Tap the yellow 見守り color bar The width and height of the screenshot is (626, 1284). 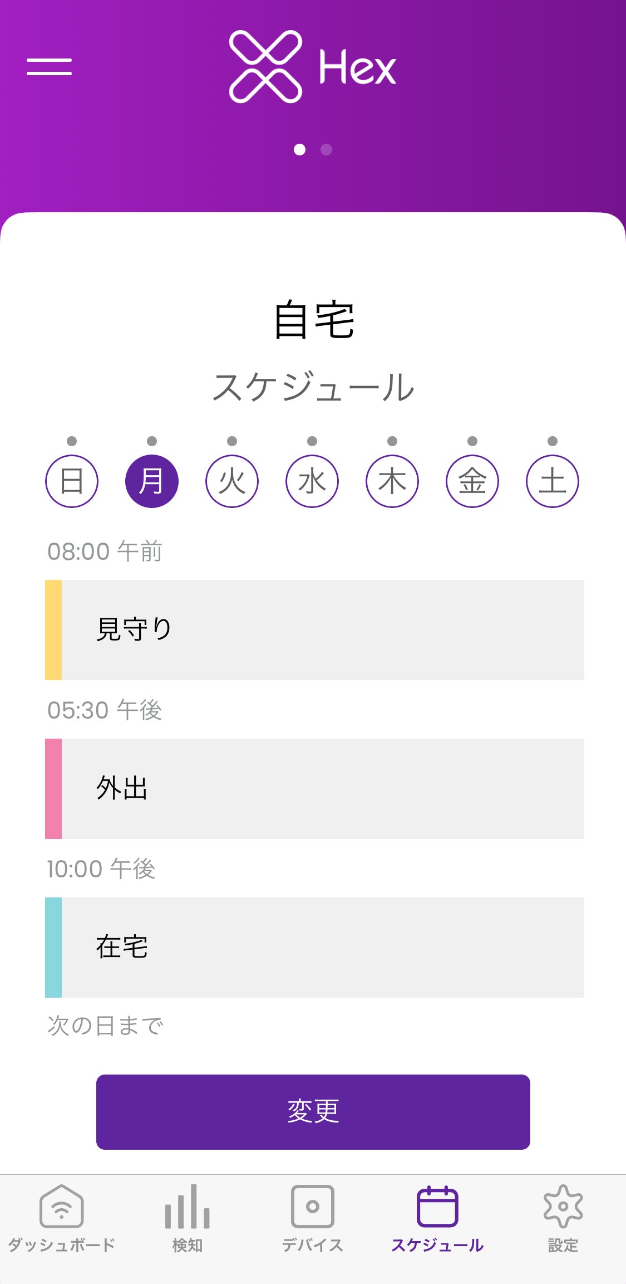[x=53, y=630]
